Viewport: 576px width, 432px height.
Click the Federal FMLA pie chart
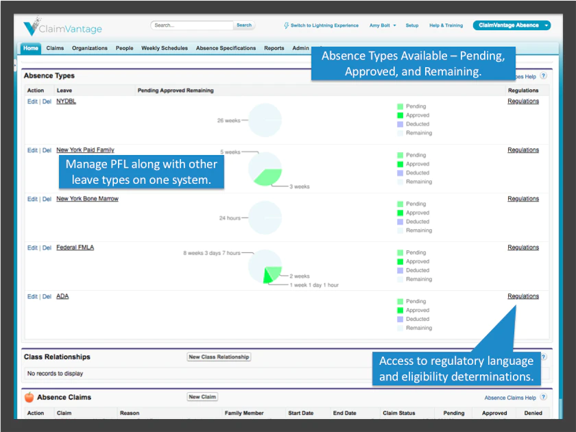(x=265, y=266)
